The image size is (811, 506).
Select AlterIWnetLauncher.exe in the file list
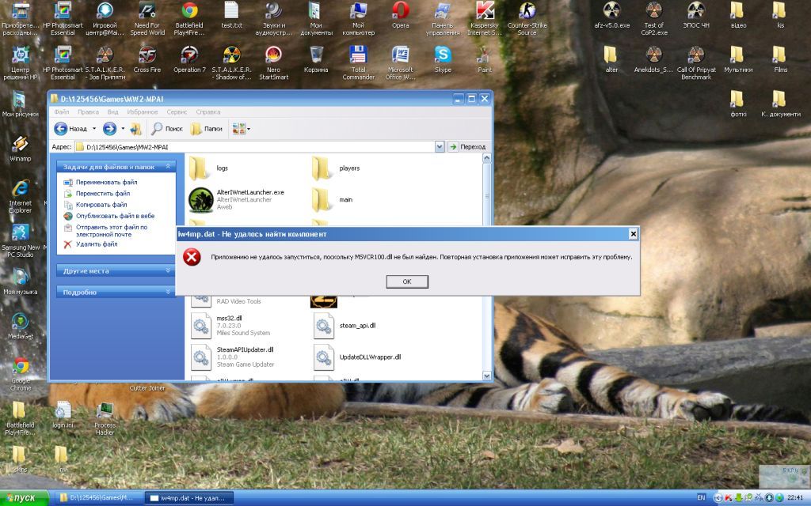[237, 199]
